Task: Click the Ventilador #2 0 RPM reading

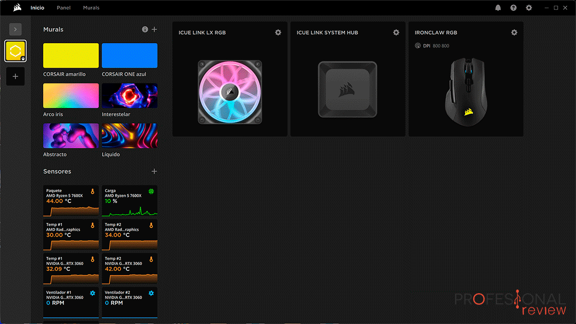Action: [114, 303]
